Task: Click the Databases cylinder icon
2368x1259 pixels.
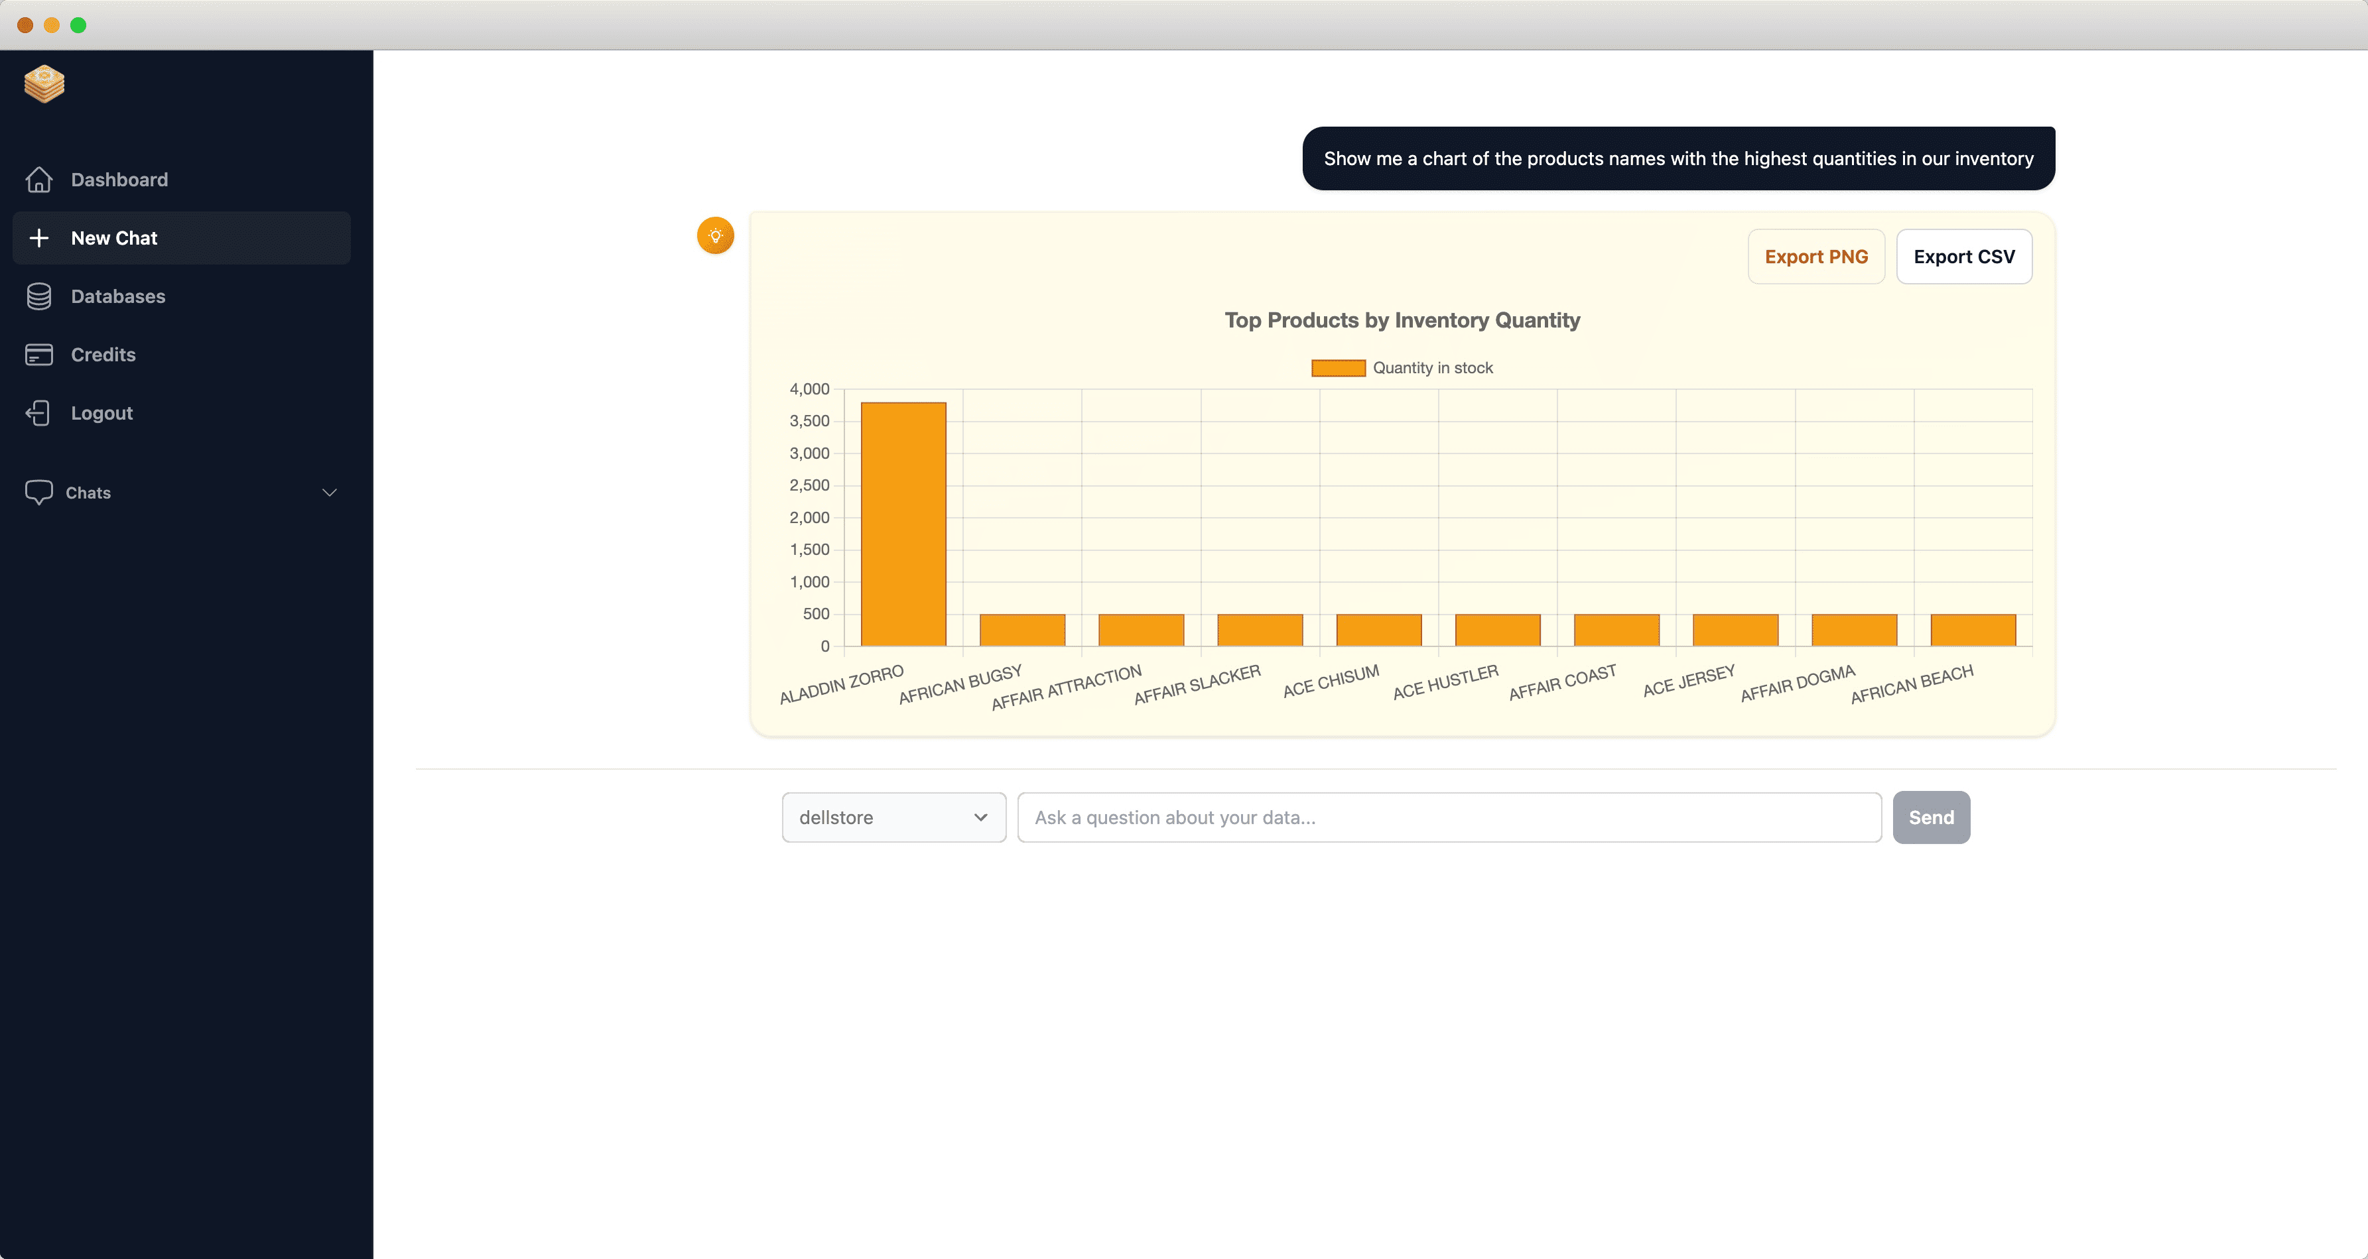Action: pos(38,296)
